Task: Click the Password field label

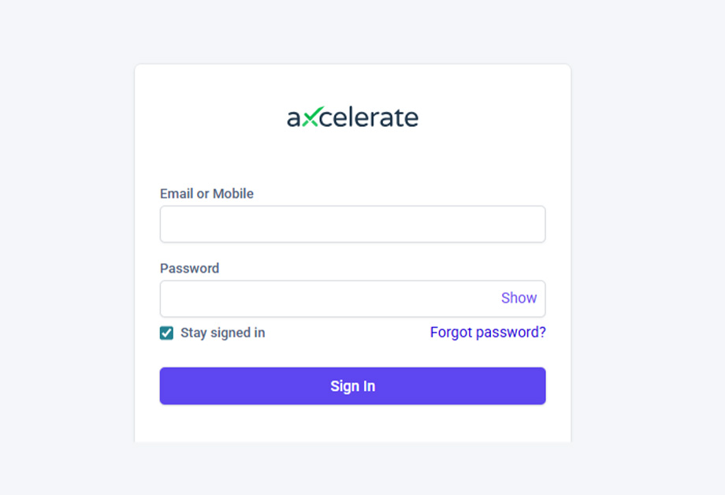Action: coord(189,268)
